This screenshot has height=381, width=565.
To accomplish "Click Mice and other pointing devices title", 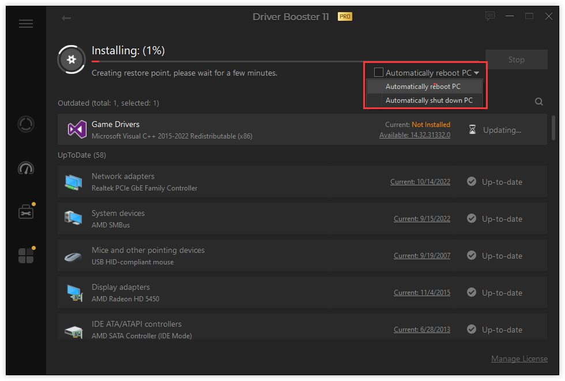I will [x=148, y=250].
